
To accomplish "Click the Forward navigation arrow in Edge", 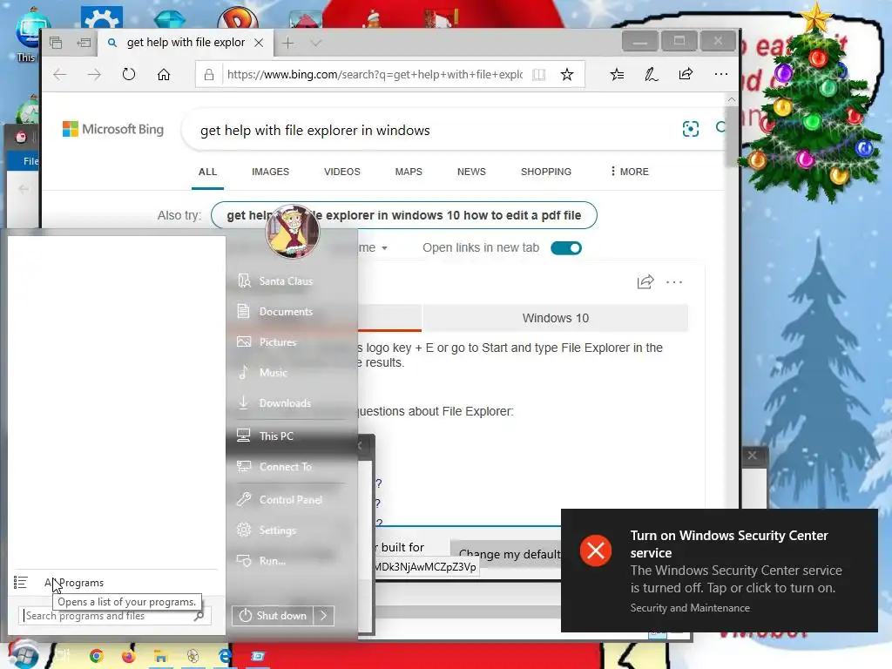I will [94, 75].
